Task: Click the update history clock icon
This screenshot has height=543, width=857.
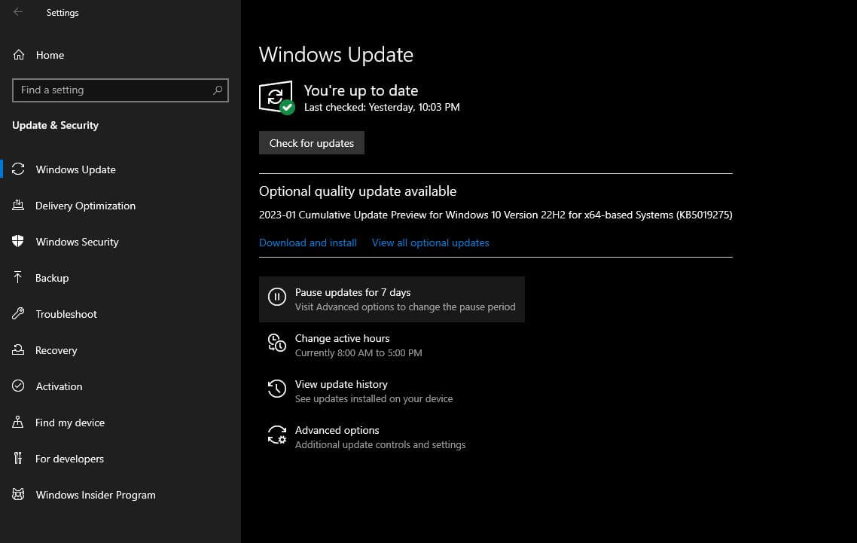Action: click(x=277, y=389)
